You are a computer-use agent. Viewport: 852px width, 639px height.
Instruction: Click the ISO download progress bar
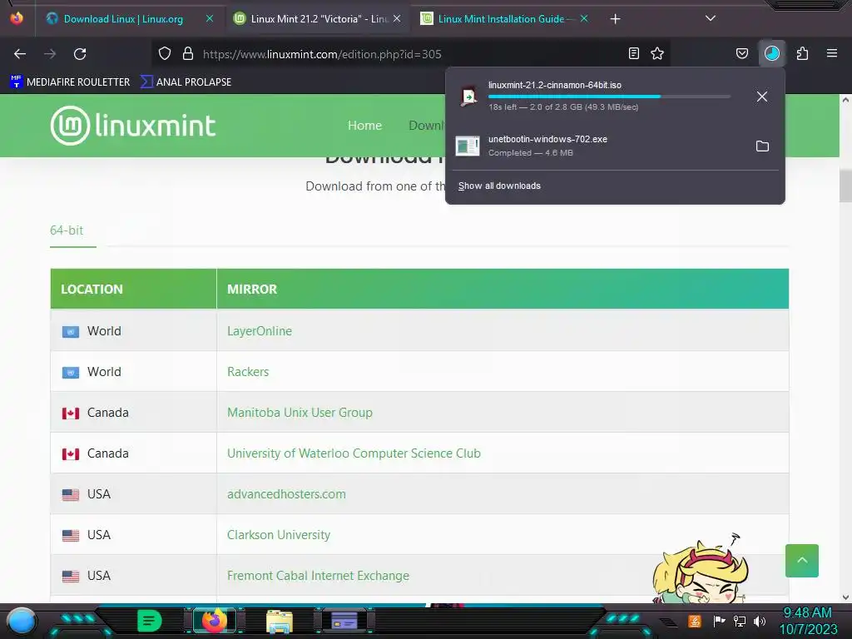click(609, 97)
